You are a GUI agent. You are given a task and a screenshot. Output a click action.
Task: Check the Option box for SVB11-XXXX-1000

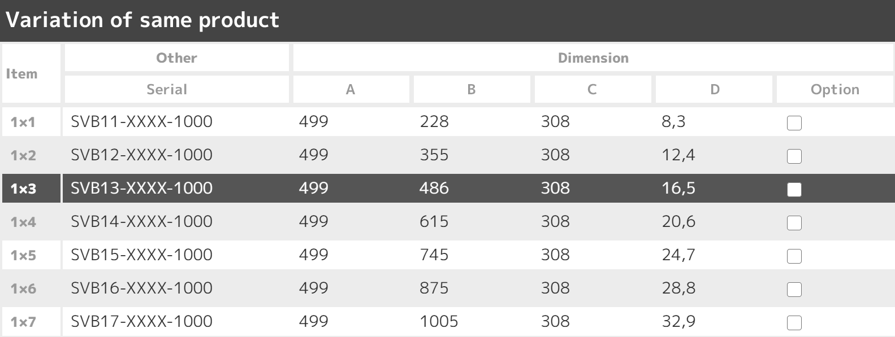[x=794, y=123]
